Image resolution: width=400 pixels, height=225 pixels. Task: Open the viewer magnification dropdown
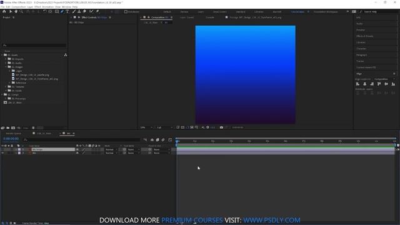(x=146, y=127)
